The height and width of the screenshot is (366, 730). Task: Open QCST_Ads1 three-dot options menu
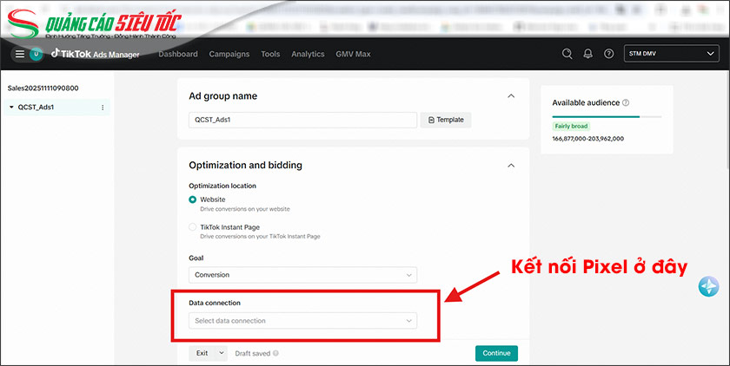(x=103, y=108)
